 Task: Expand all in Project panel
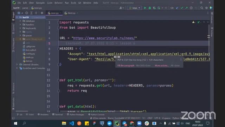click(x=31, y=13)
